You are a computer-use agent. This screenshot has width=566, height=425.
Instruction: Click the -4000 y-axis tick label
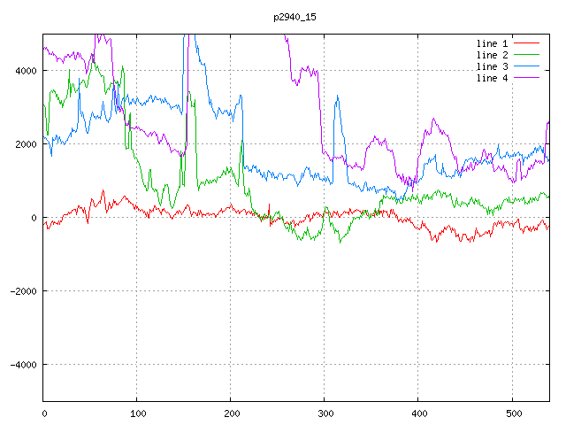coord(21,365)
